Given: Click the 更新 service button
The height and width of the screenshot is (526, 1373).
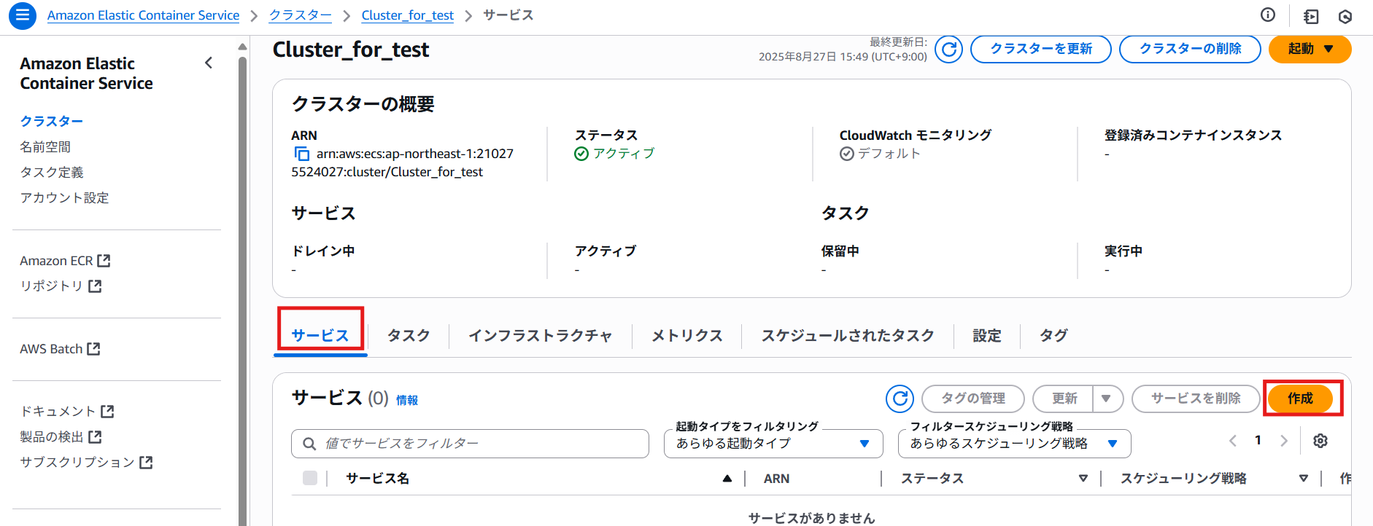Looking at the screenshot, I should 1064,399.
